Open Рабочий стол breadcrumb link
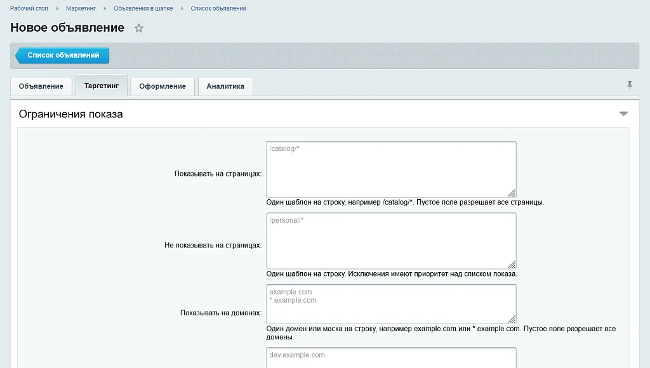This screenshot has height=368, width=650. pyautogui.click(x=29, y=8)
